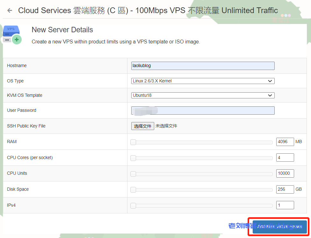Click the New Server Details heading
Screen dimensions: 311x238
[x=62, y=30]
